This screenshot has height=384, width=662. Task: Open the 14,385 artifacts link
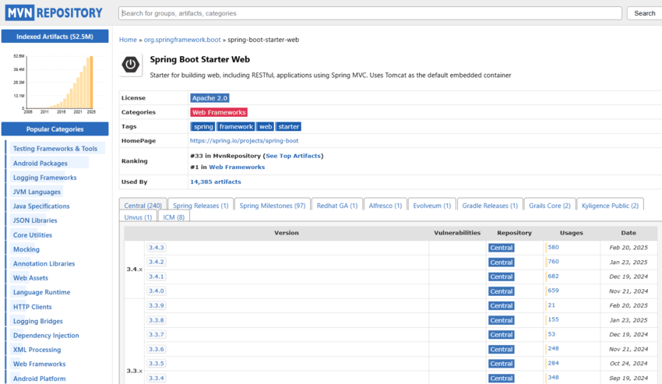[215, 181]
